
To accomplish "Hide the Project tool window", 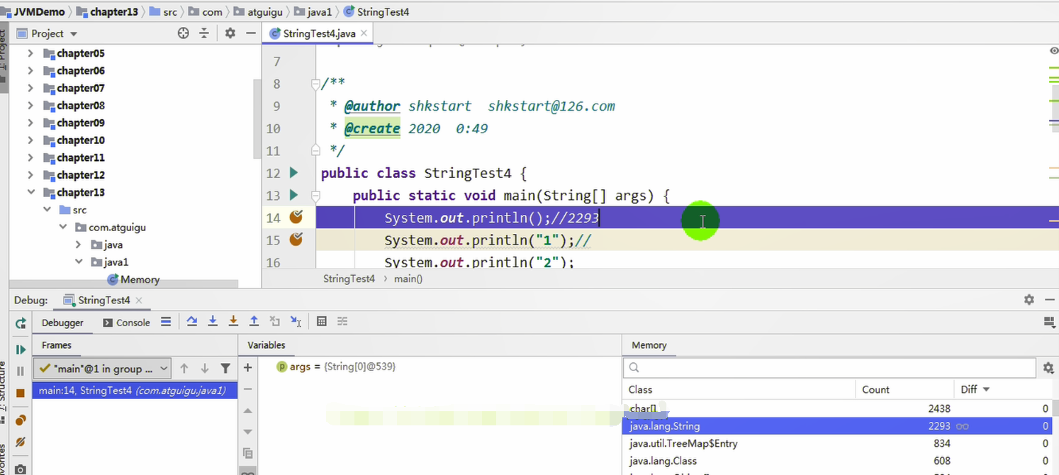I will (x=250, y=33).
